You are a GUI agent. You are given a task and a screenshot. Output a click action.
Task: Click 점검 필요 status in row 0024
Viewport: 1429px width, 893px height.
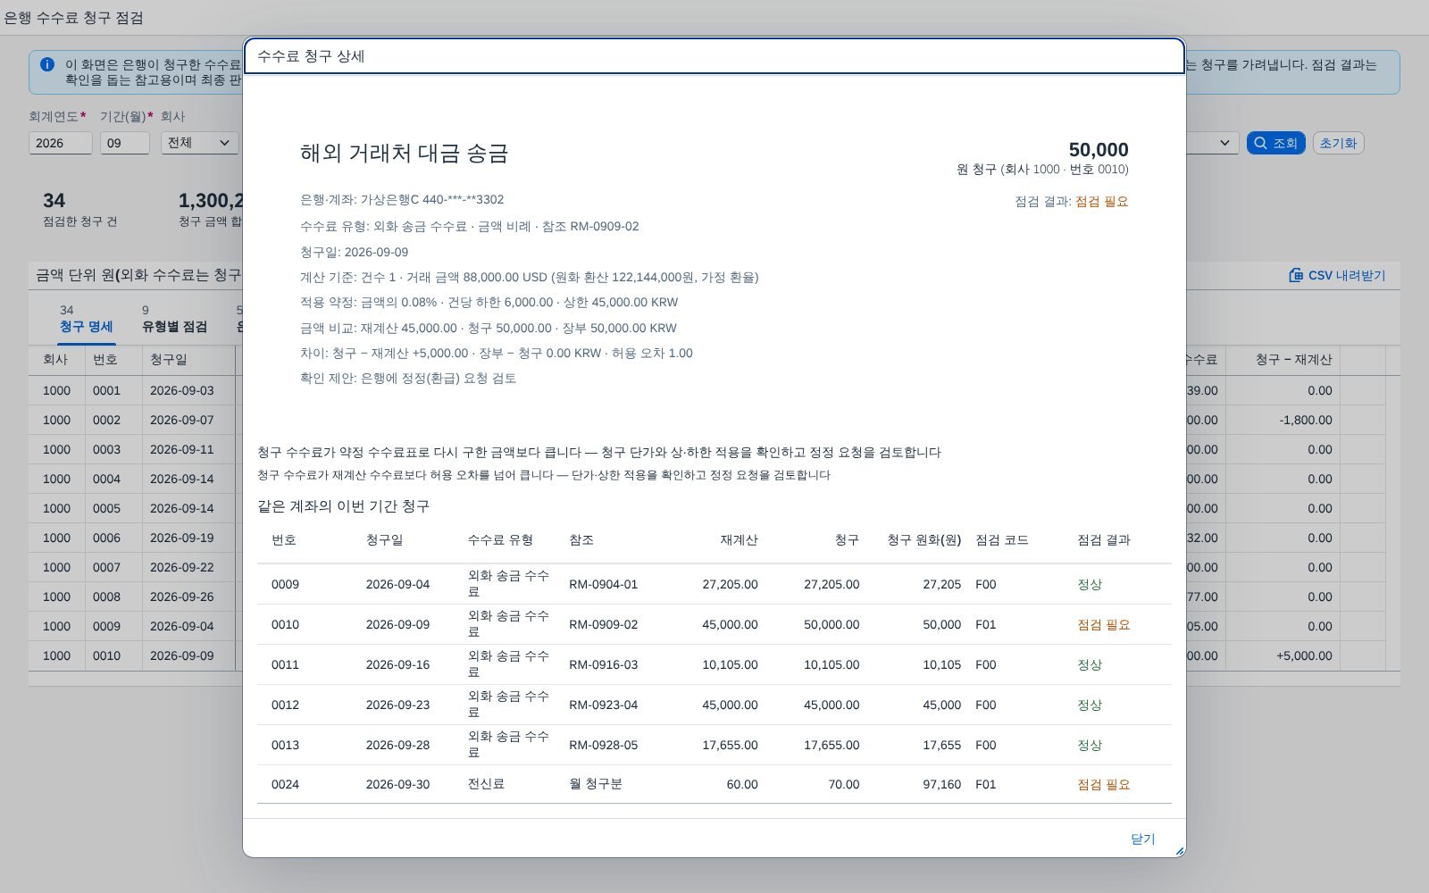(x=1103, y=784)
